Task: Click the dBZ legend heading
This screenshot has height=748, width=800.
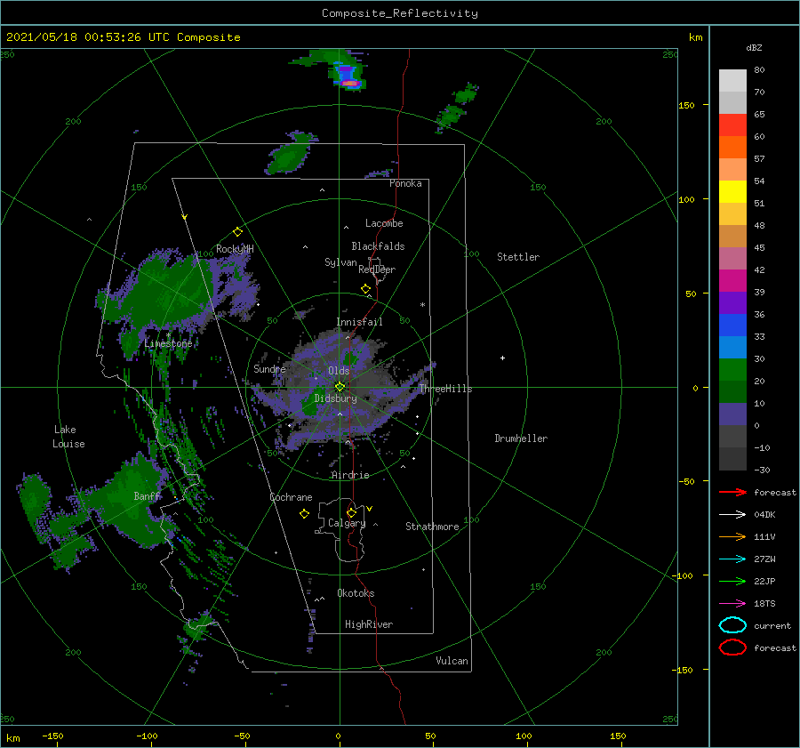Action: coord(754,47)
